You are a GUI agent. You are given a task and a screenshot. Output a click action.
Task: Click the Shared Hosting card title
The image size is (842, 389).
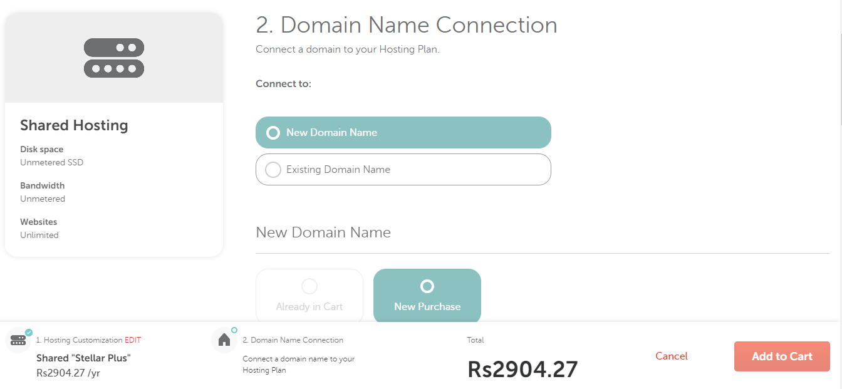point(74,125)
